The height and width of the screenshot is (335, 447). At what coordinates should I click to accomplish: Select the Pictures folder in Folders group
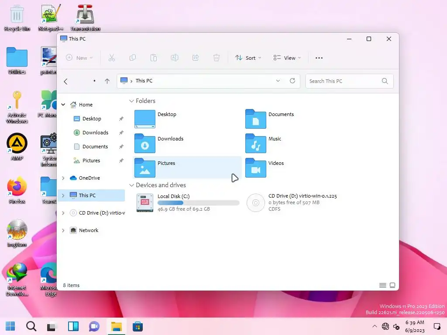click(x=187, y=167)
